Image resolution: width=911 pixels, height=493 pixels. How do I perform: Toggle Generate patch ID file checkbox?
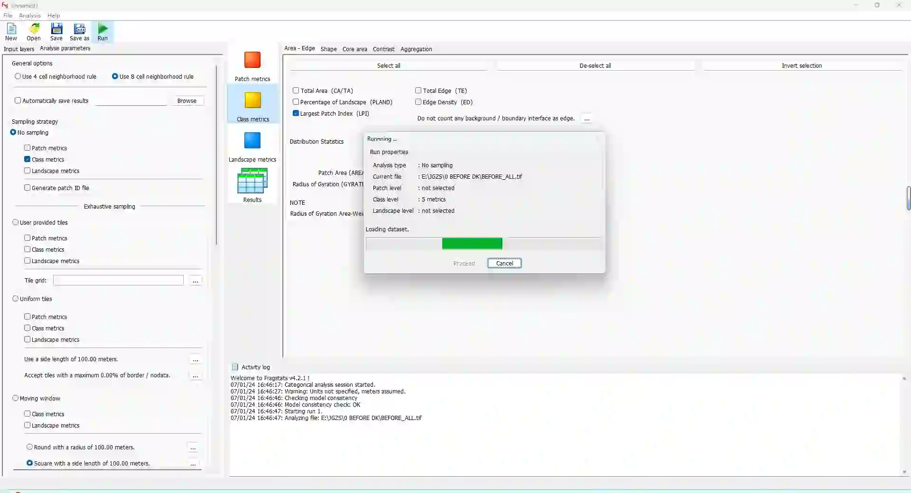point(28,188)
